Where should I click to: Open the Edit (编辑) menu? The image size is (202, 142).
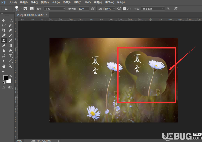pyautogui.click(x=24, y=2)
